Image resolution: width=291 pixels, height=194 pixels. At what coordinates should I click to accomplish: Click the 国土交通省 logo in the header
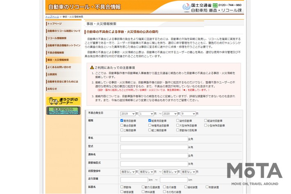point(186,7)
